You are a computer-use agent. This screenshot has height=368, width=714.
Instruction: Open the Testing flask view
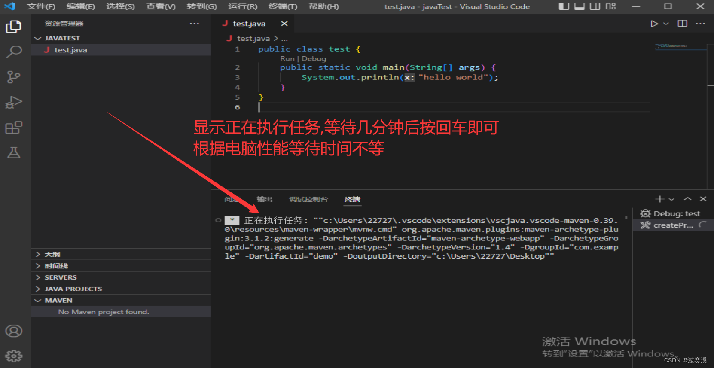click(x=13, y=152)
